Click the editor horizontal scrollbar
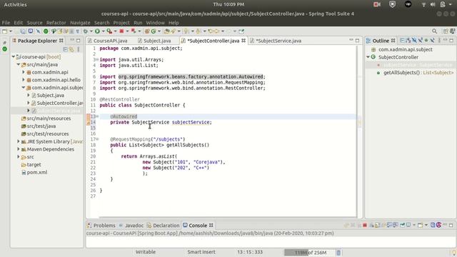The width and height of the screenshot is (457, 257). 227,217
